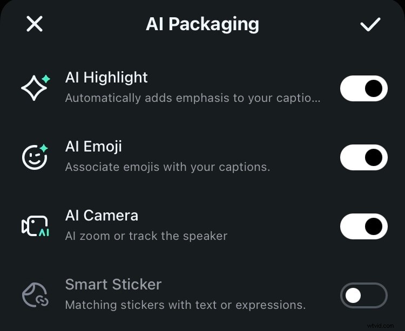This screenshot has height=331, width=405.
Task: Disable the AI Highlight toggle
Action: coord(363,88)
